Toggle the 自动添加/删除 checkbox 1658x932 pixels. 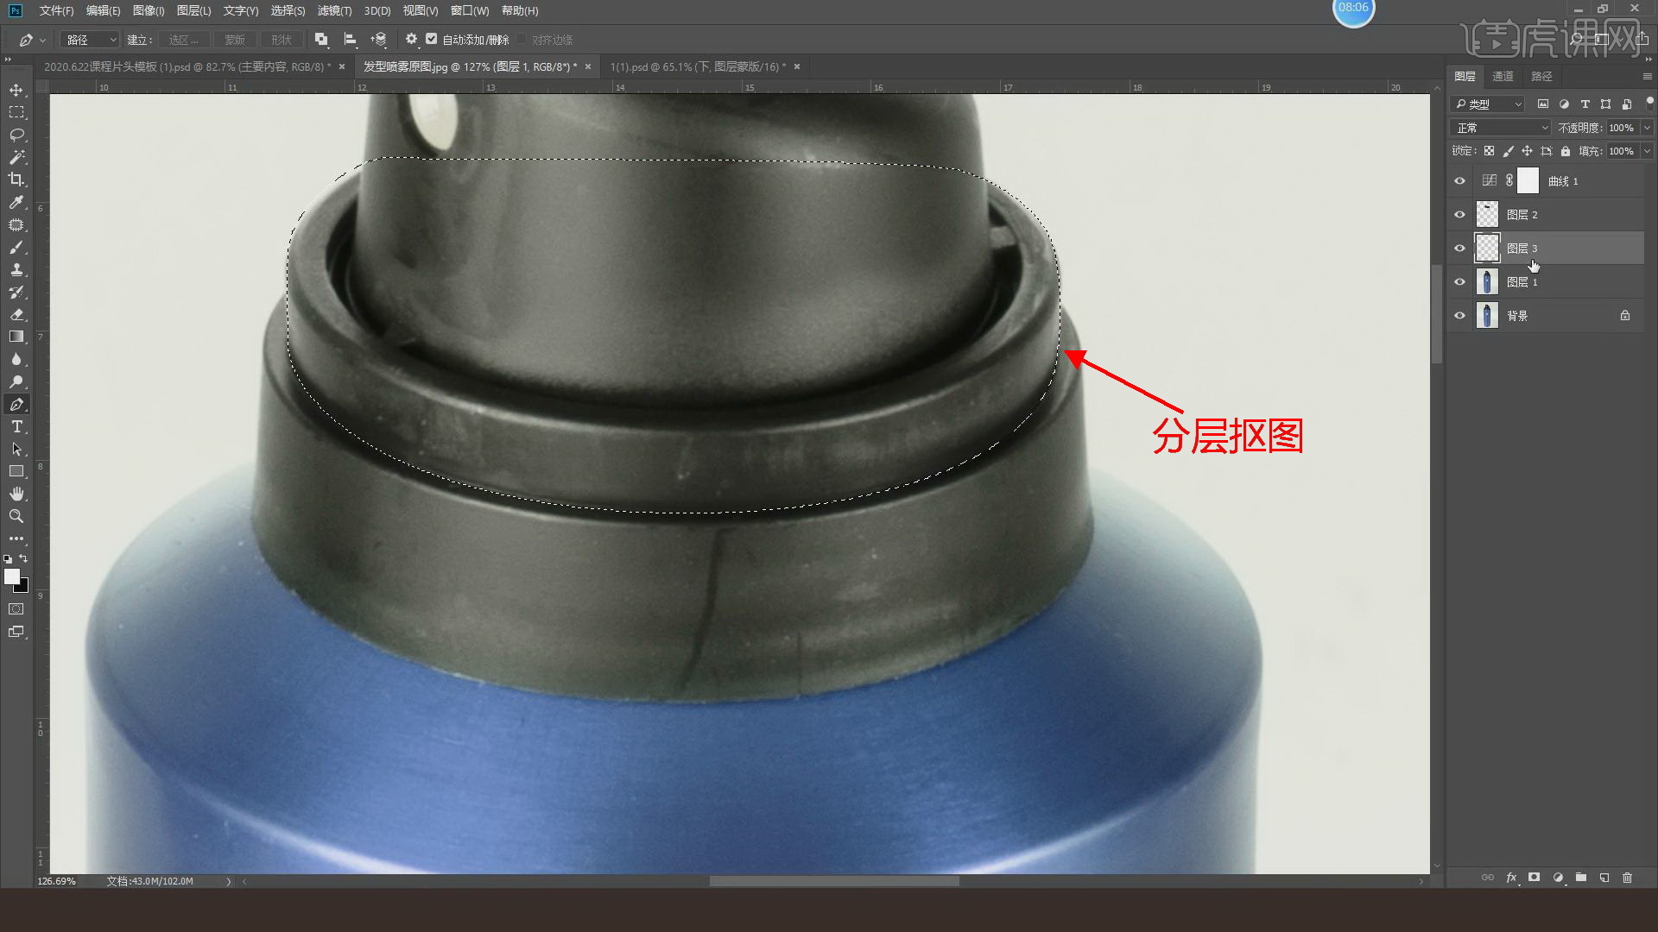point(432,39)
